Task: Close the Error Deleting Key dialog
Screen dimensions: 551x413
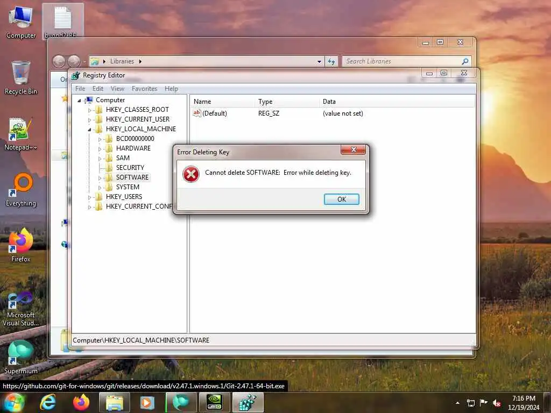Action: 353,149
